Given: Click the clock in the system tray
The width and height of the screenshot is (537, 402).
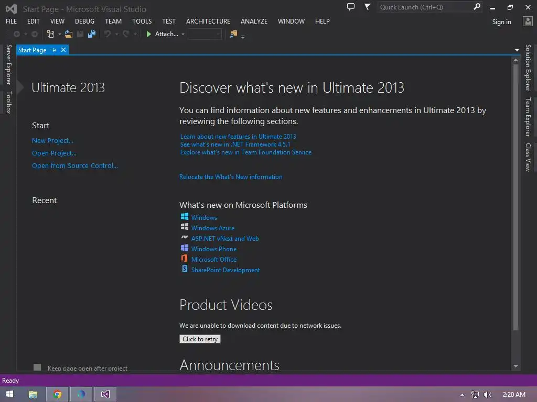Looking at the screenshot, I should 514,395.
